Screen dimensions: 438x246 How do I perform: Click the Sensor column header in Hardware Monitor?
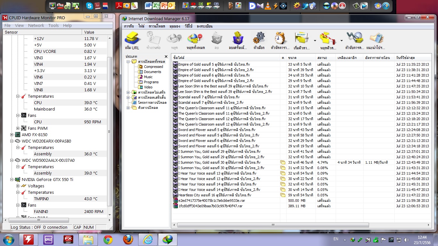pos(42,32)
